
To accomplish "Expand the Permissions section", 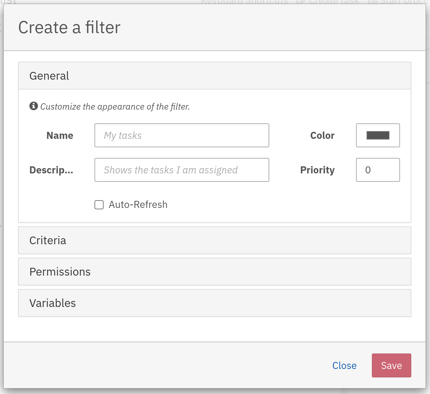I will (60, 271).
